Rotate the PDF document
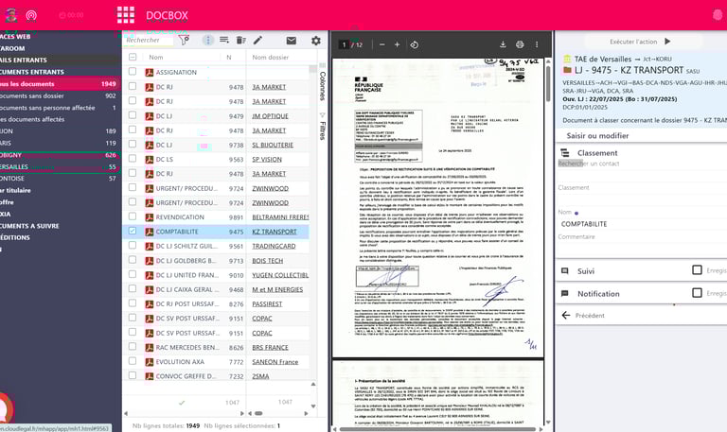 pyautogui.click(x=414, y=44)
